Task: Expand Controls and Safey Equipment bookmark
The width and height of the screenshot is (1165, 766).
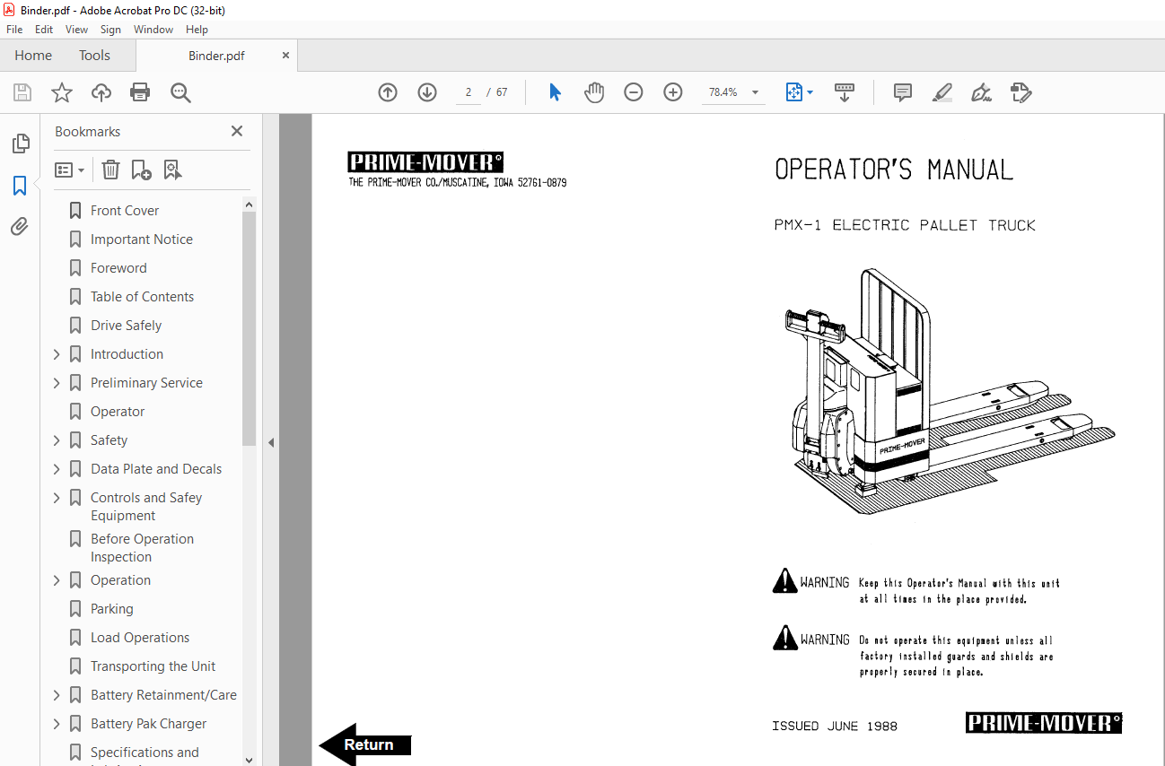Action: click(57, 498)
